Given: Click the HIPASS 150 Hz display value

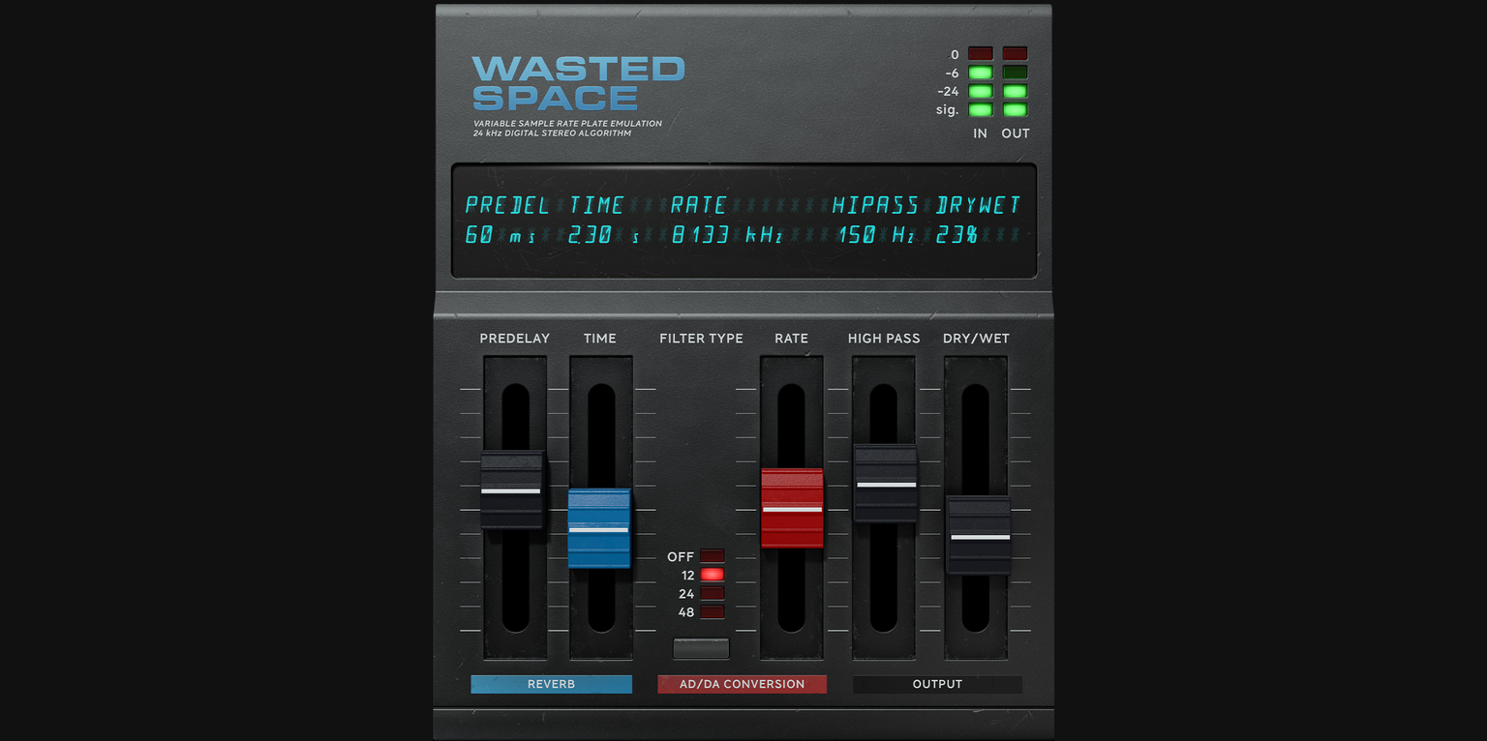Looking at the screenshot, I should coord(876,233).
